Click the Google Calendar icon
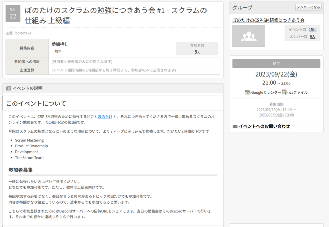The image size is (329, 227). pyautogui.click(x=248, y=92)
